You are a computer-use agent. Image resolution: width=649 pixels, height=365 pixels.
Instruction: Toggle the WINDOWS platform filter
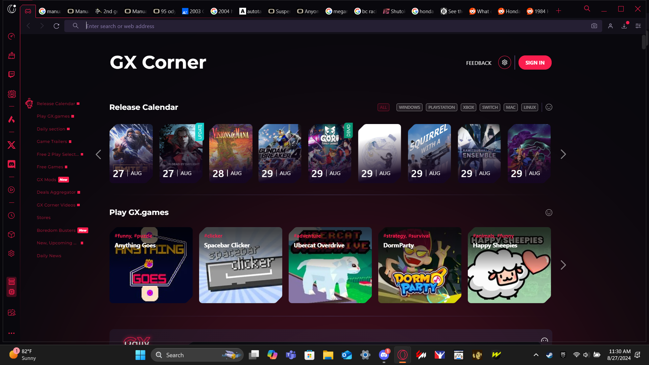coord(409,107)
